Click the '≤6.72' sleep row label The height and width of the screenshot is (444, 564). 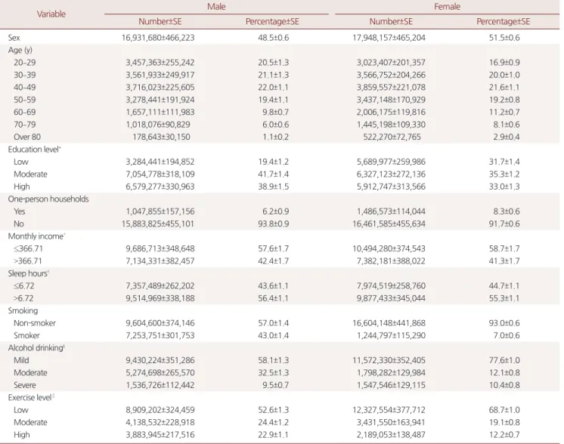point(23,286)
